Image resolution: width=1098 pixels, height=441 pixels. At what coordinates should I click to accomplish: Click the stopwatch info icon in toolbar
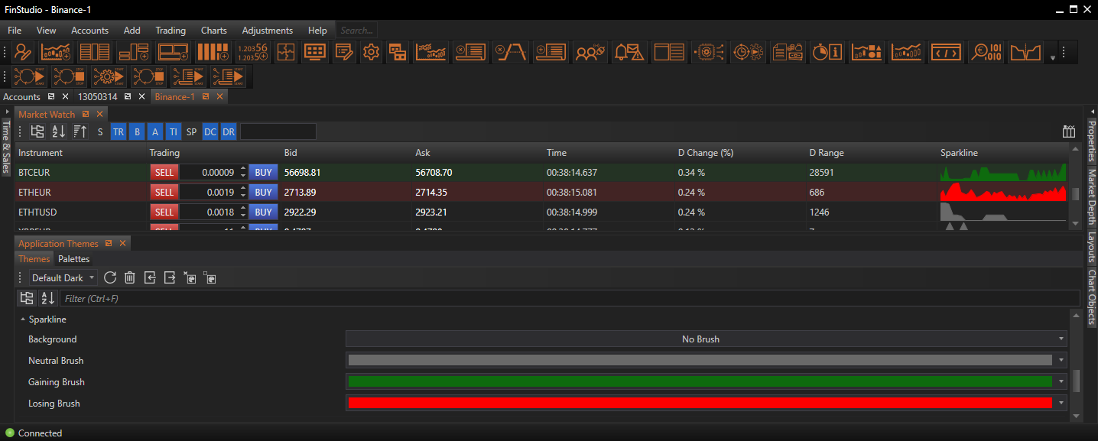tap(827, 52)
